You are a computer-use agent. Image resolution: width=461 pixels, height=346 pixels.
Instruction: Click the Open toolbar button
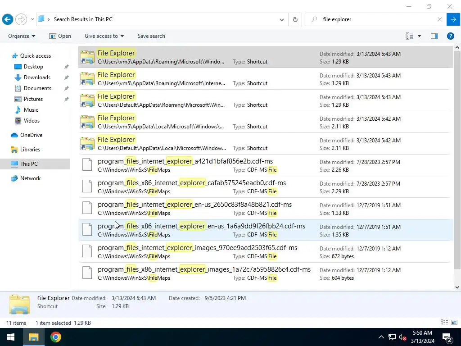(x=60, y=36)
